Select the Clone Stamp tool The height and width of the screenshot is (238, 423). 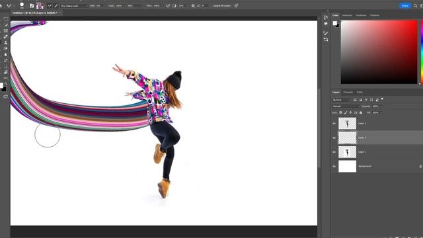pyautogui.click(x=6, y=42)
